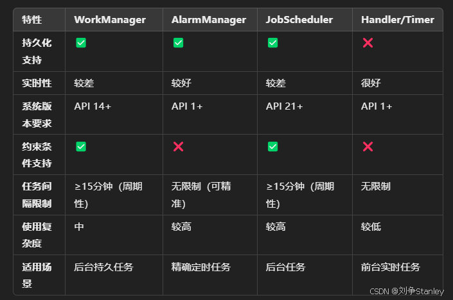This screenshot has width=453, height=300.
Task: Click green check for JobScheduler 约束条件支持
Action: click(x=272, y=146)
